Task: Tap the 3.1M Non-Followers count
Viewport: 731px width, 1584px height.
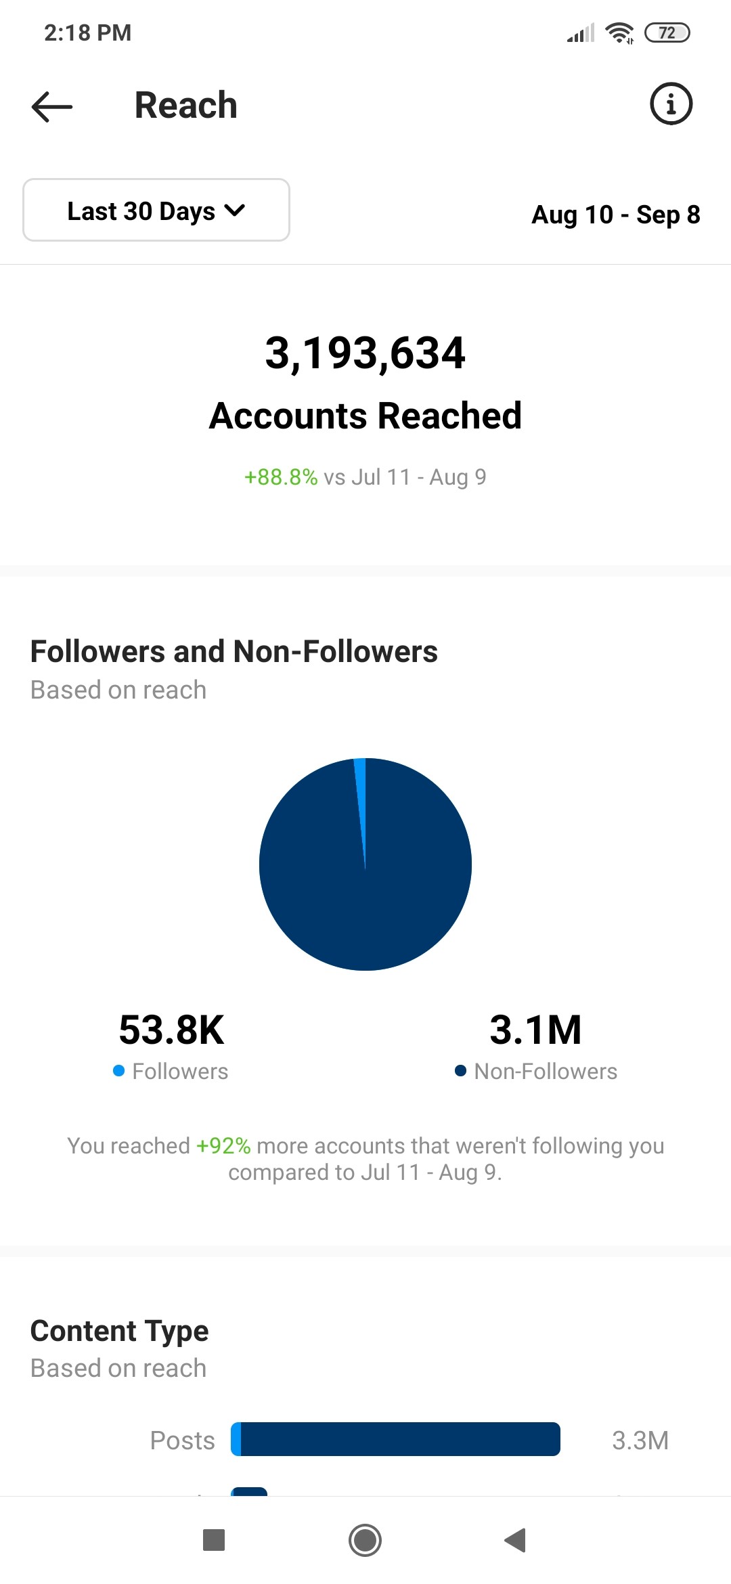Action: coord(535,1030)
